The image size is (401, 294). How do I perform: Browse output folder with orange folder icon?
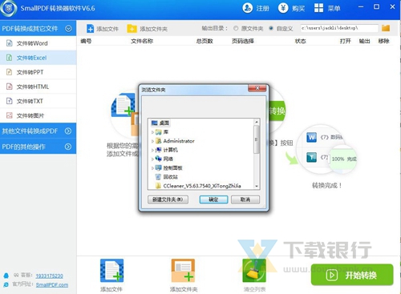[x=386, y=28]
